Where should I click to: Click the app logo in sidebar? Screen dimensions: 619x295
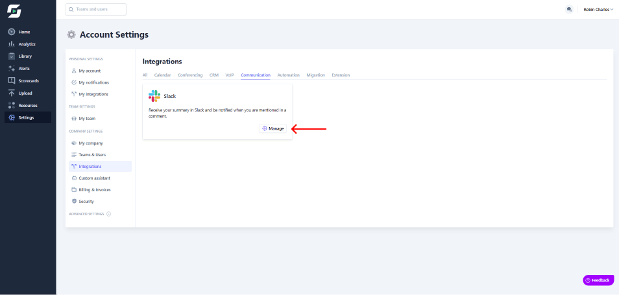tap(14, 12)
